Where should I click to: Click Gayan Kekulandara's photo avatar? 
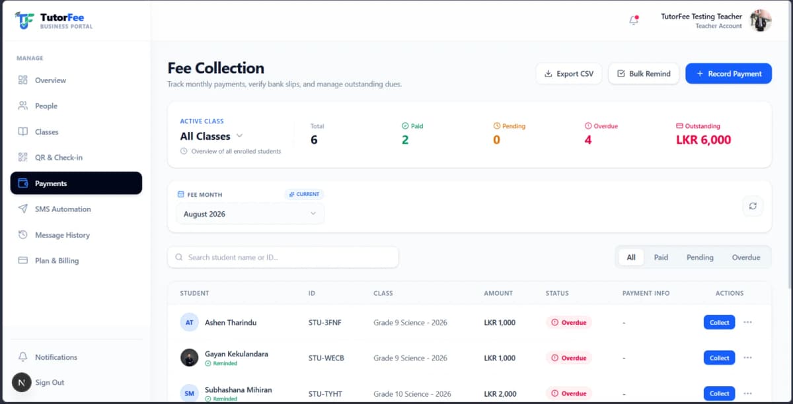click(x=189, y=358)
